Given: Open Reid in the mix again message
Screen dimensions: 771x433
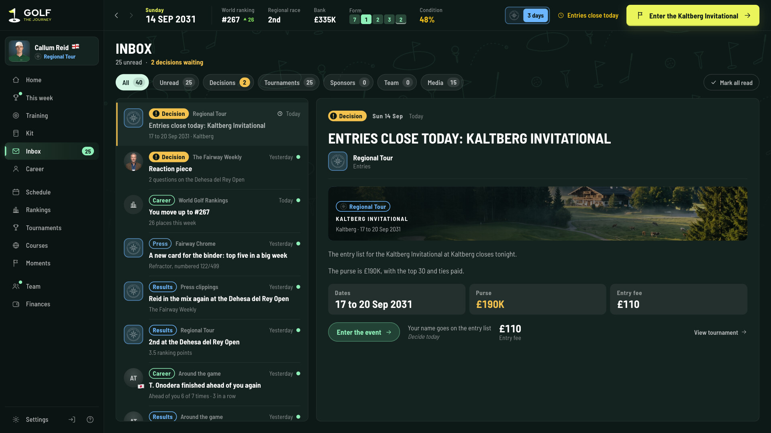Looking at the screenshot, I should click(212, 297).
